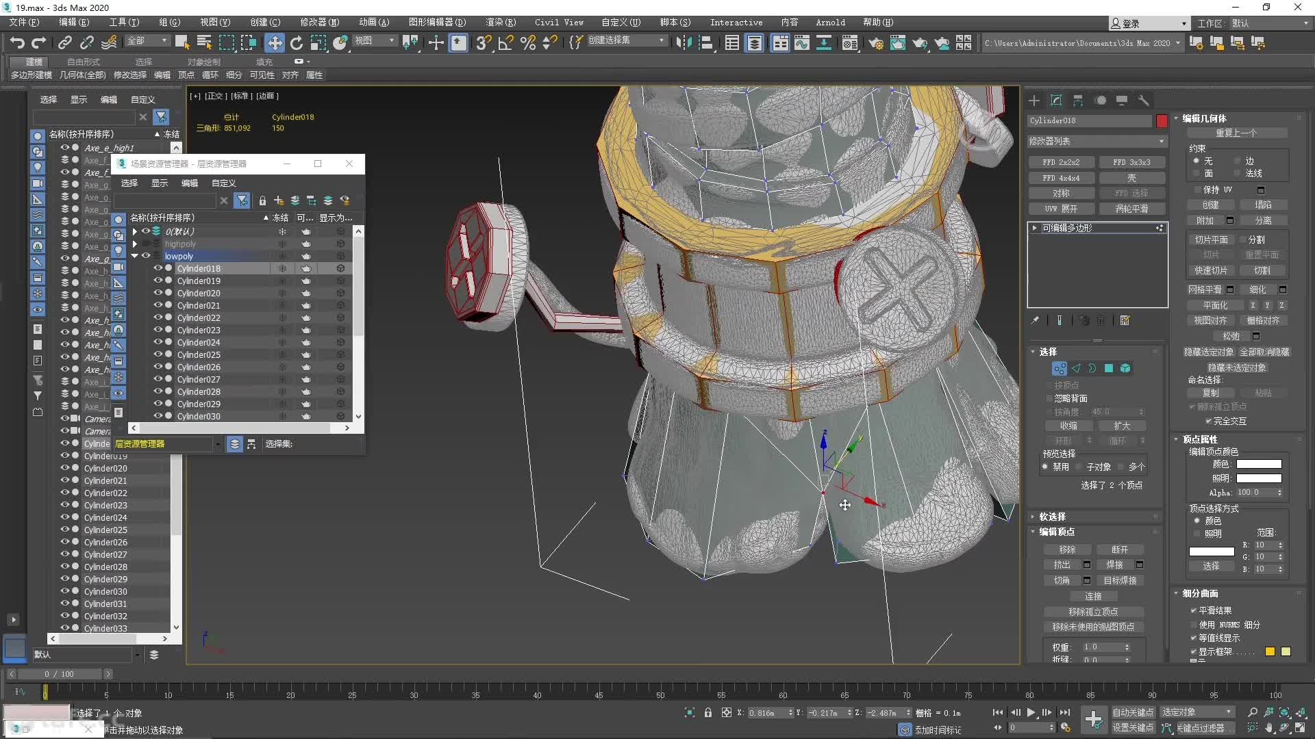
Task: Activate the Select and Move tool
Action: click(x=275, y=43)
